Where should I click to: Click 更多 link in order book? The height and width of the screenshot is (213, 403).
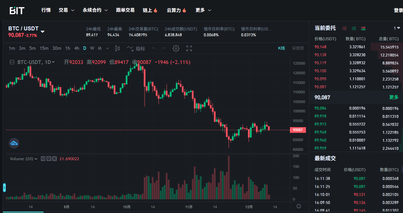[x=394, y=97]
